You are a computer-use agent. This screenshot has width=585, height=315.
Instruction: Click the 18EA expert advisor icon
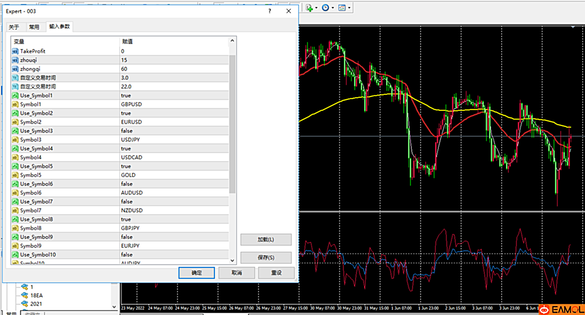tap(24, 295)
